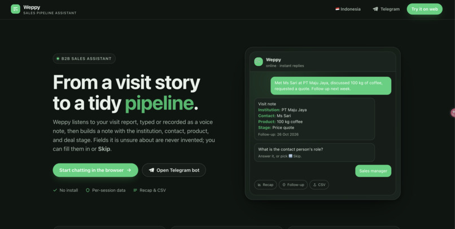Click the bar chart icon on Recap chip
This screenshot has height=229, width=455.
[260, 185]
